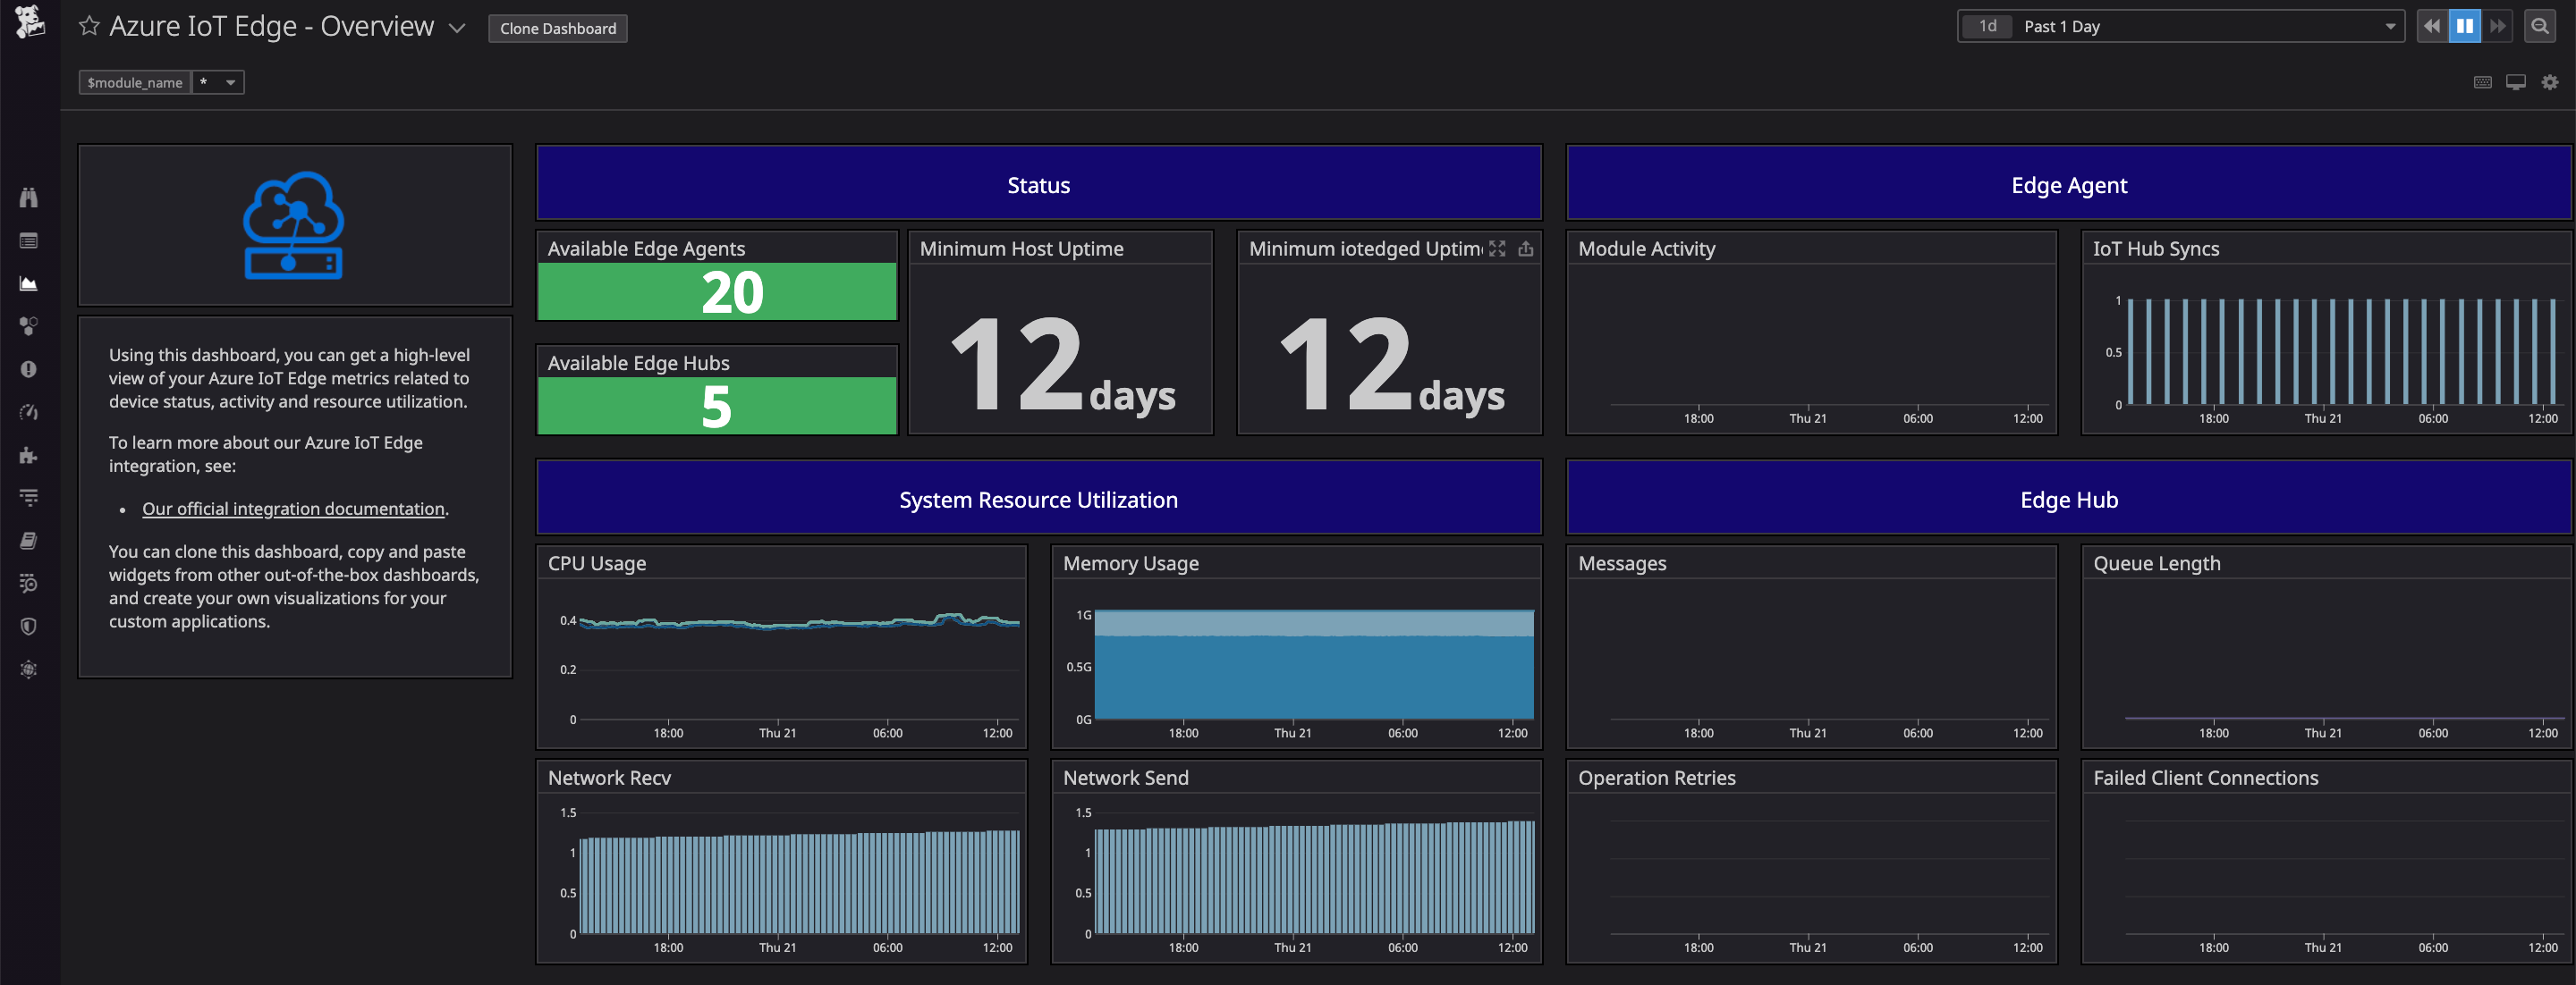Image resolution: width=2576 pixels, height=985 pixels.
Task: Expand the Azure IoT Edge dashboard title dropdown
Action: [456, 28]
